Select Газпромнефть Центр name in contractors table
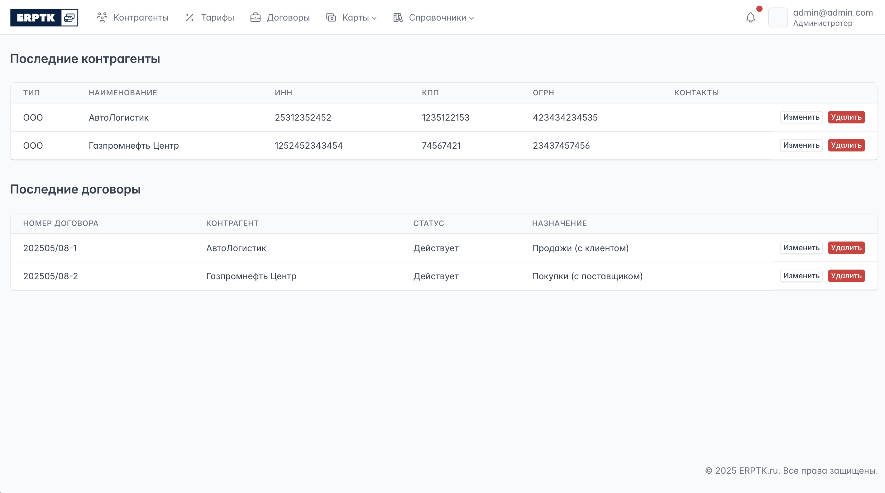Viewport: 885px width, 493px height. (x=134, y=146)
